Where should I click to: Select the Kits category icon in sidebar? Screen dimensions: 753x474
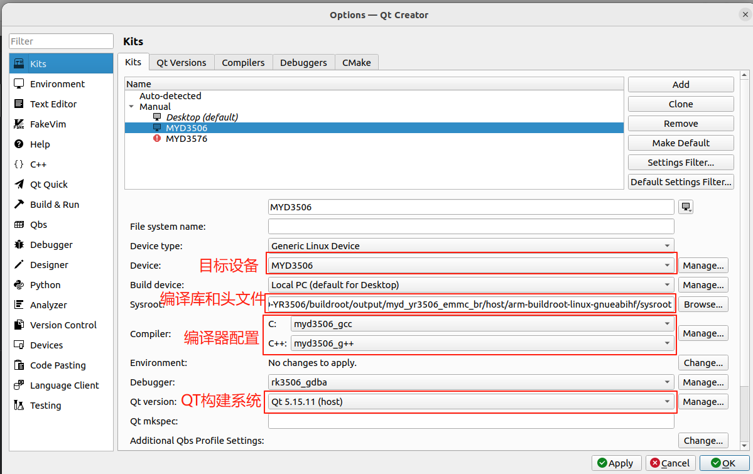point(19,63)
